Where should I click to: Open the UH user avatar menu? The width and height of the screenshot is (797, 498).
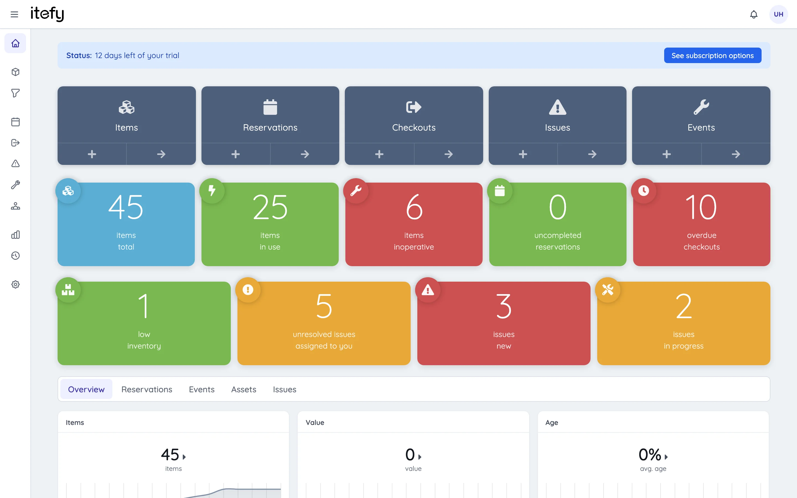pyautogui.click(x=778, y=14)
